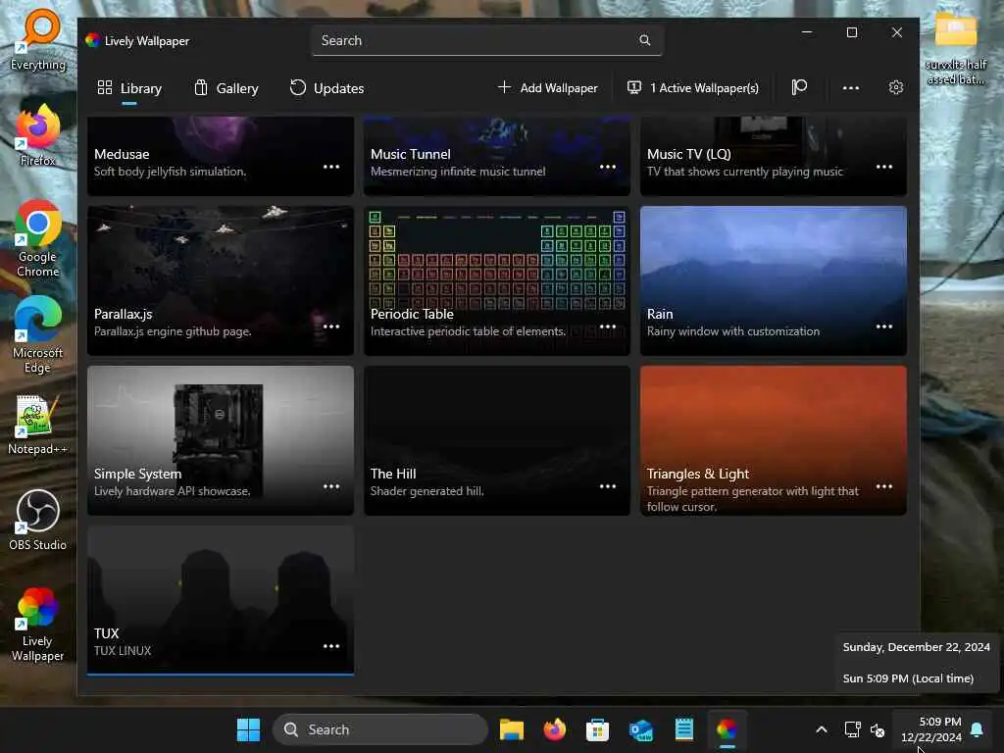This screenshot has width=1004, height=753.
Task: Click the Windows taskbar Search box
Action: [380, 729]
